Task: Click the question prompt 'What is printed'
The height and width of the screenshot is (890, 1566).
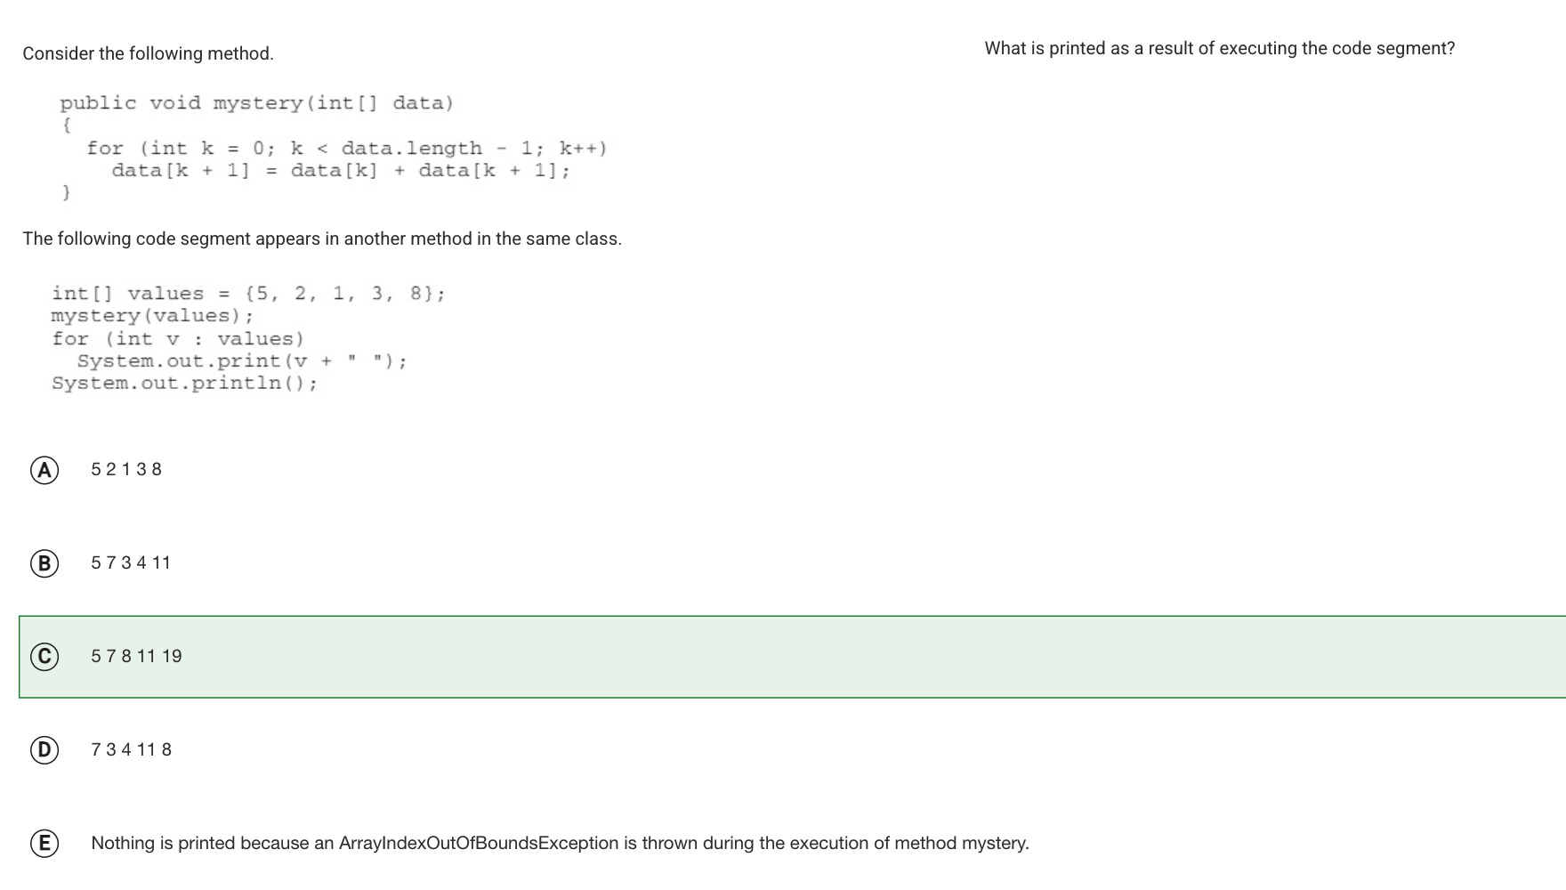Action: click(1220, 48)
